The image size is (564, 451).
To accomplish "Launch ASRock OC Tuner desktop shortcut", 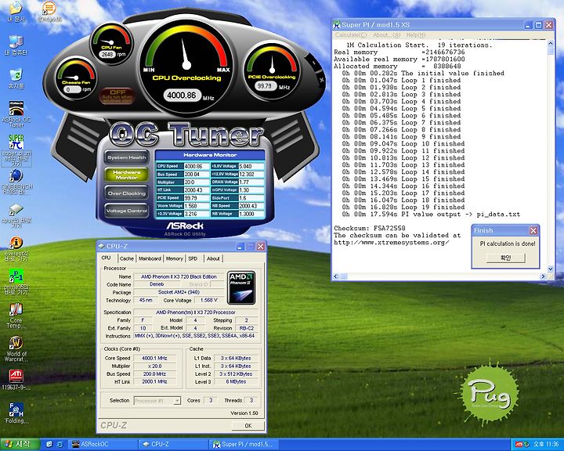I will (16, 114).
